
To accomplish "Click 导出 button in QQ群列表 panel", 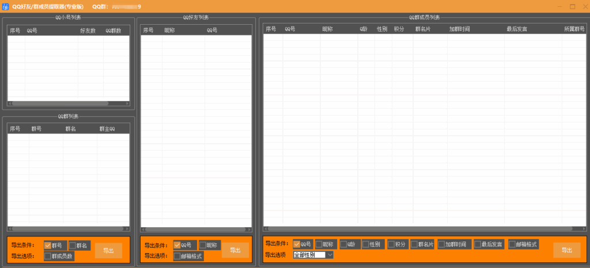I will point(108,251).
